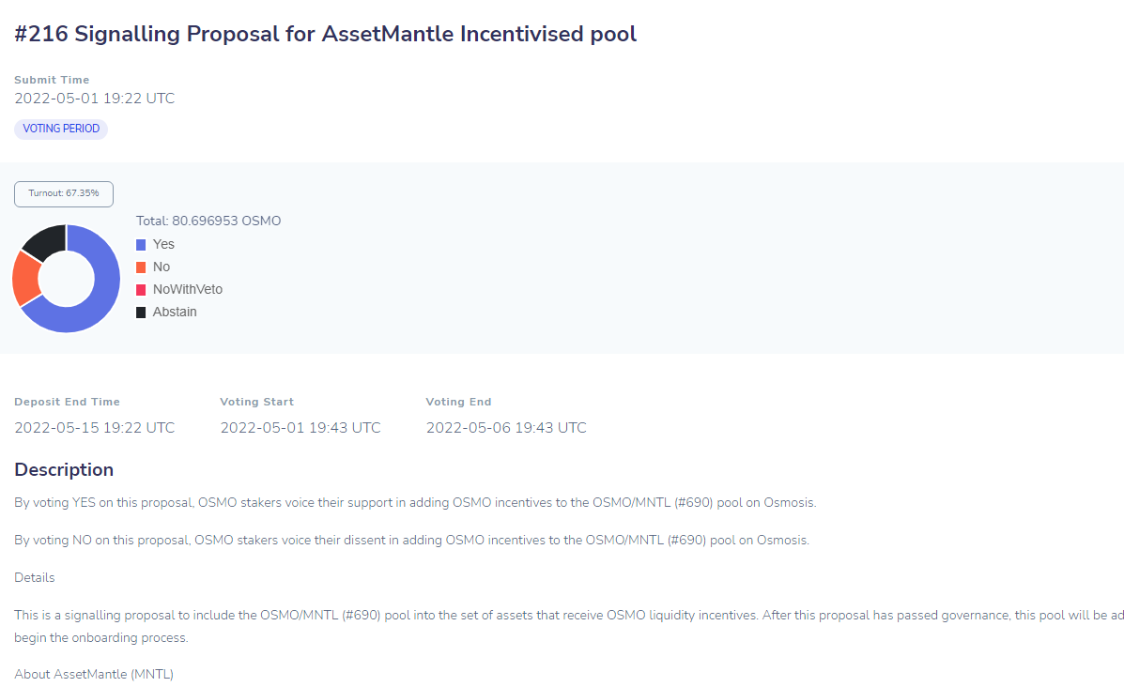Click the orange No legend swatch

(141, 267)
